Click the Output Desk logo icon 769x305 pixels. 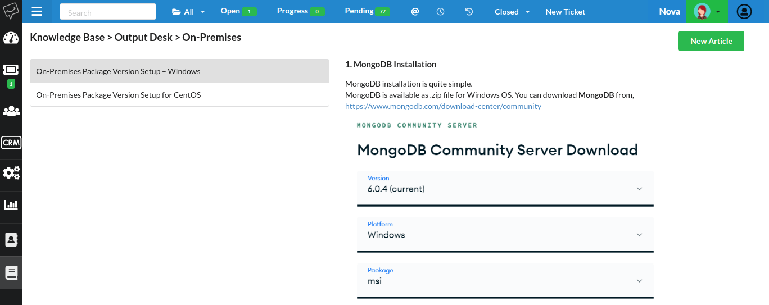click(x=11, y=11)
